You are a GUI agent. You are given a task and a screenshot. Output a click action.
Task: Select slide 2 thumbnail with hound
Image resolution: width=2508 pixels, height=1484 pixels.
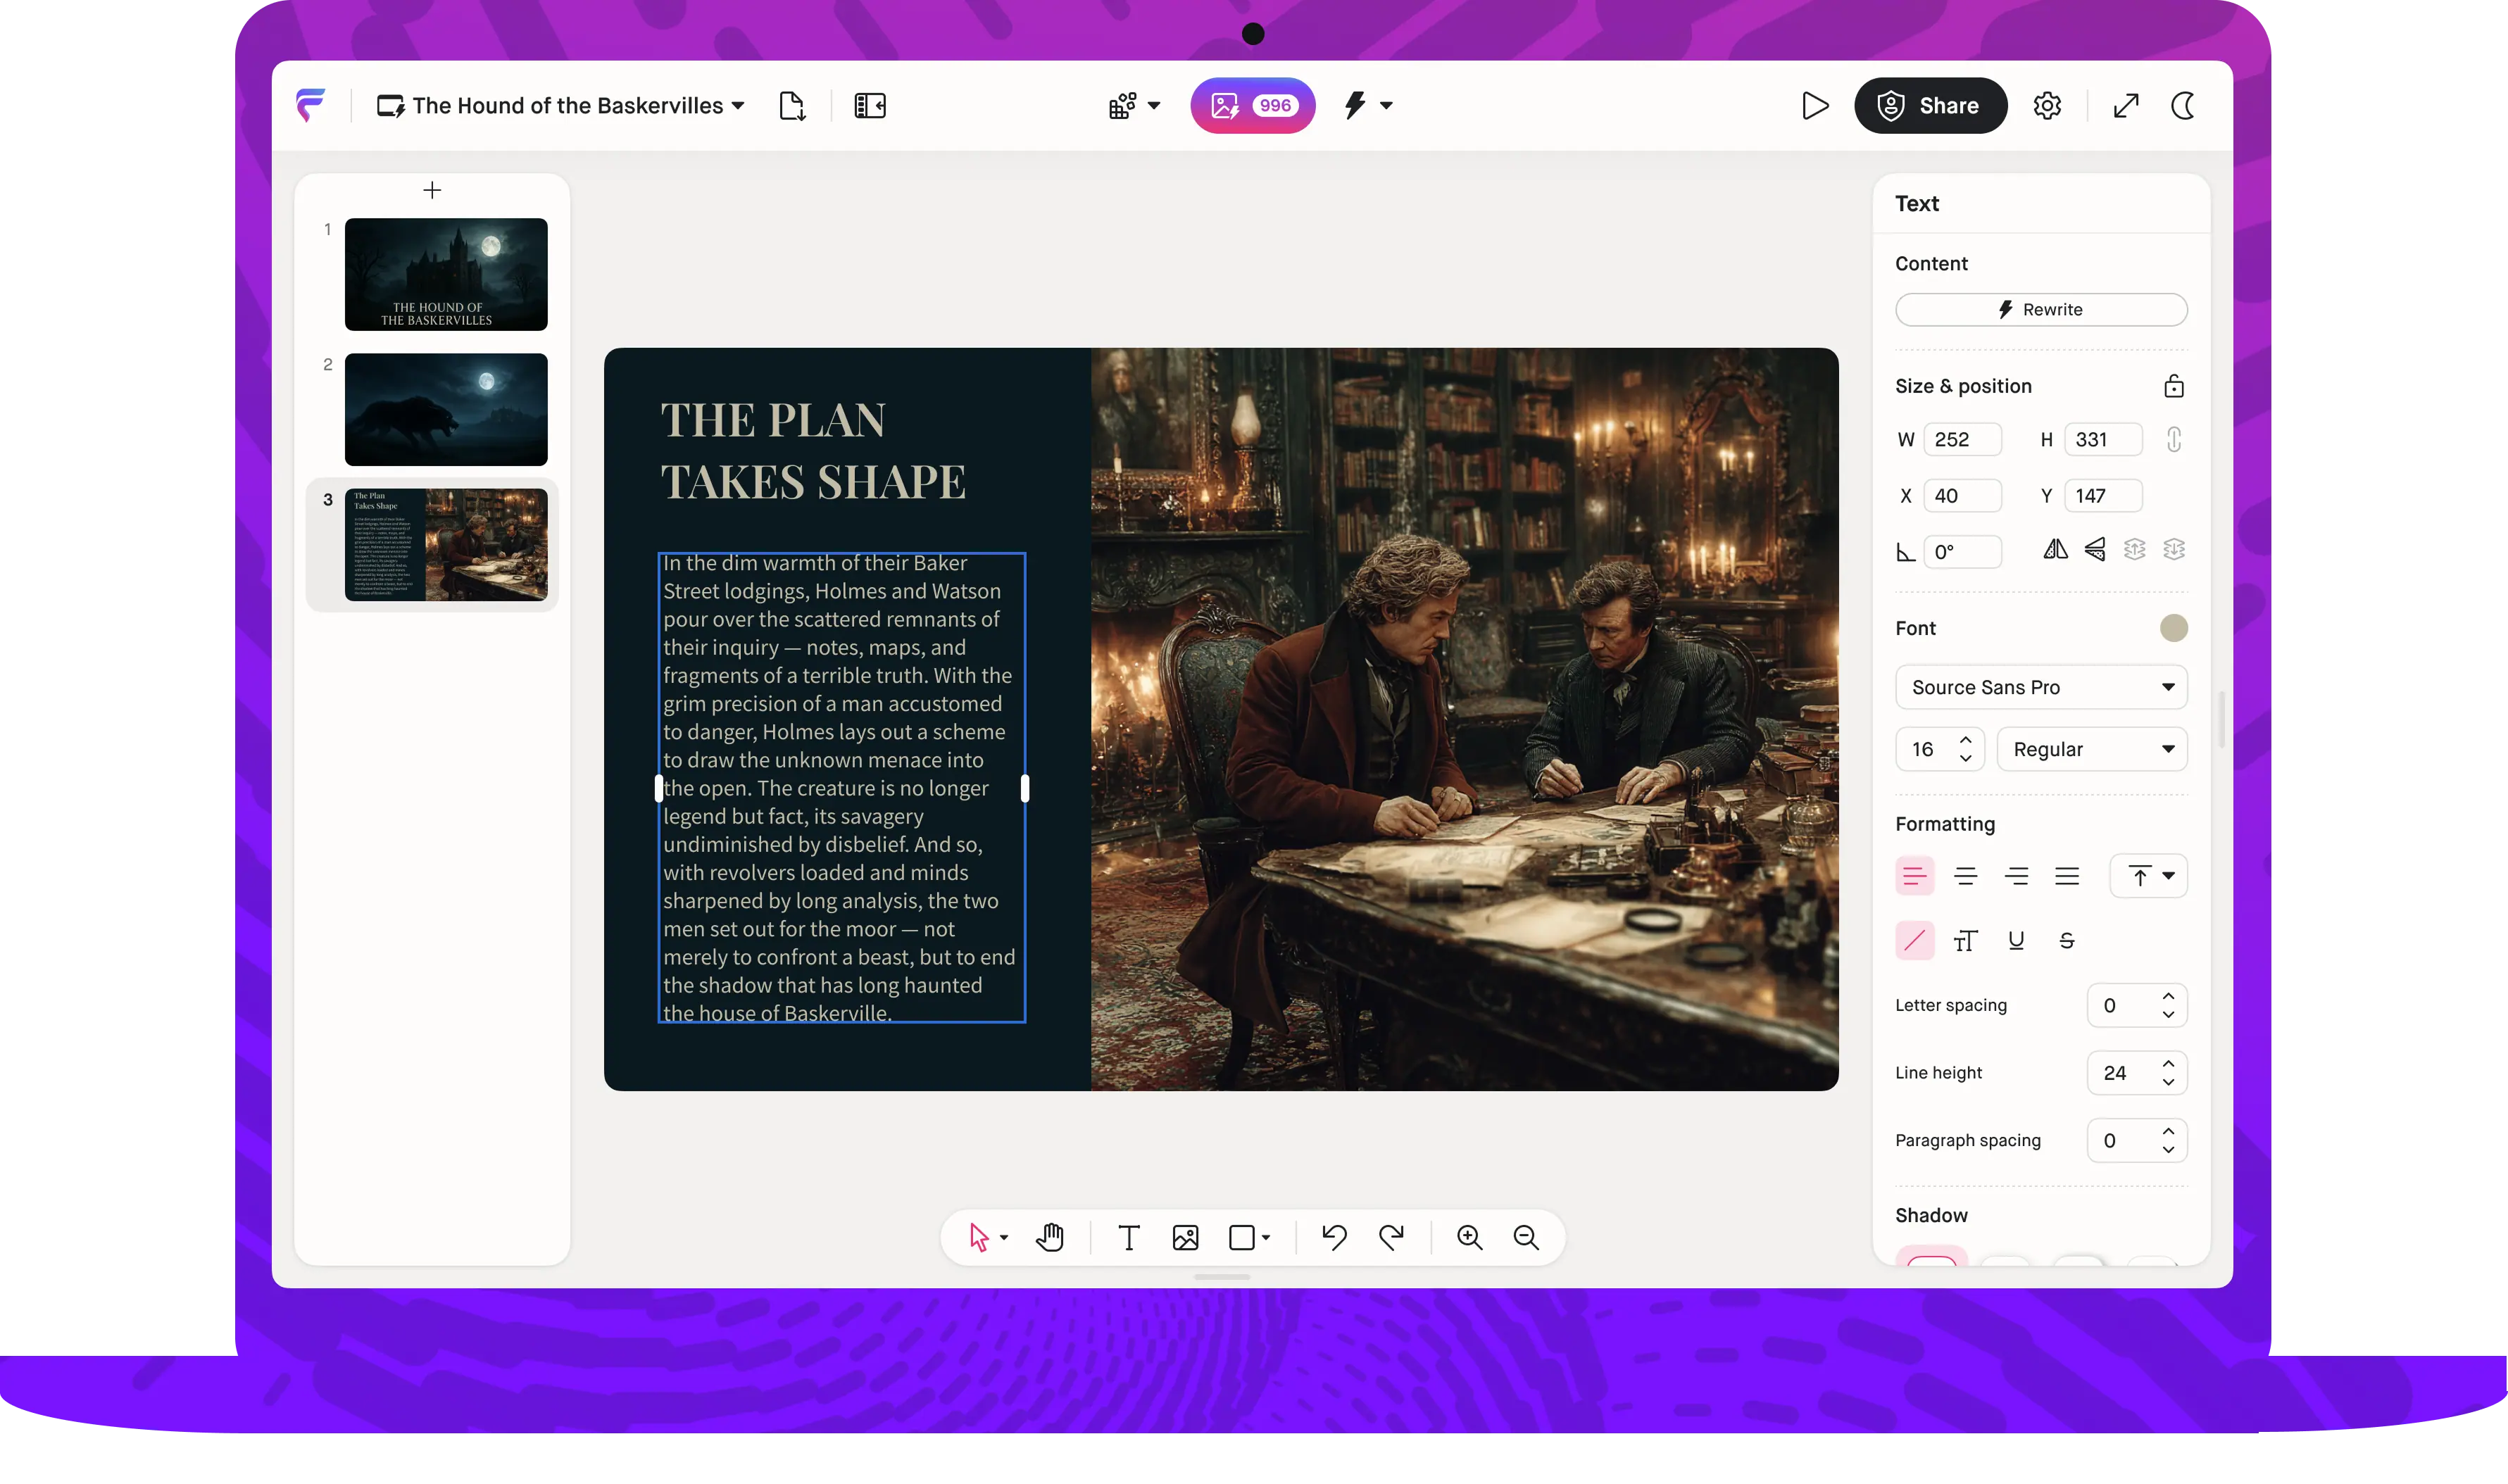pos(446,409)
